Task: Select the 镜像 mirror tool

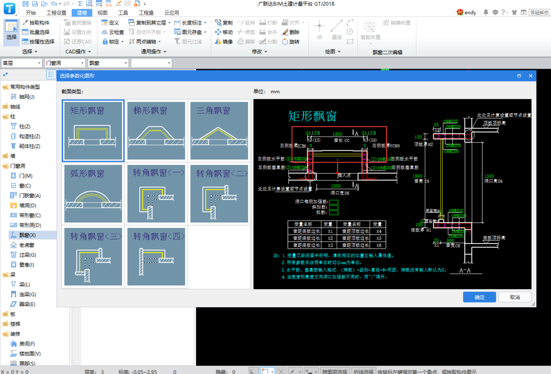Action: 224,41
